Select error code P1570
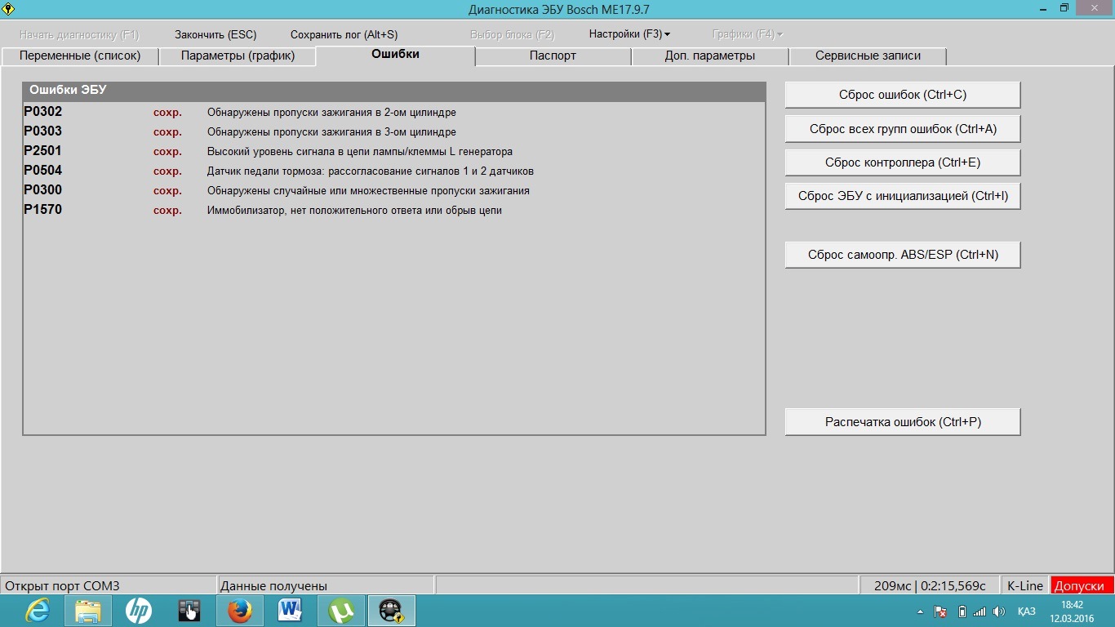 [x=43, y=210]
